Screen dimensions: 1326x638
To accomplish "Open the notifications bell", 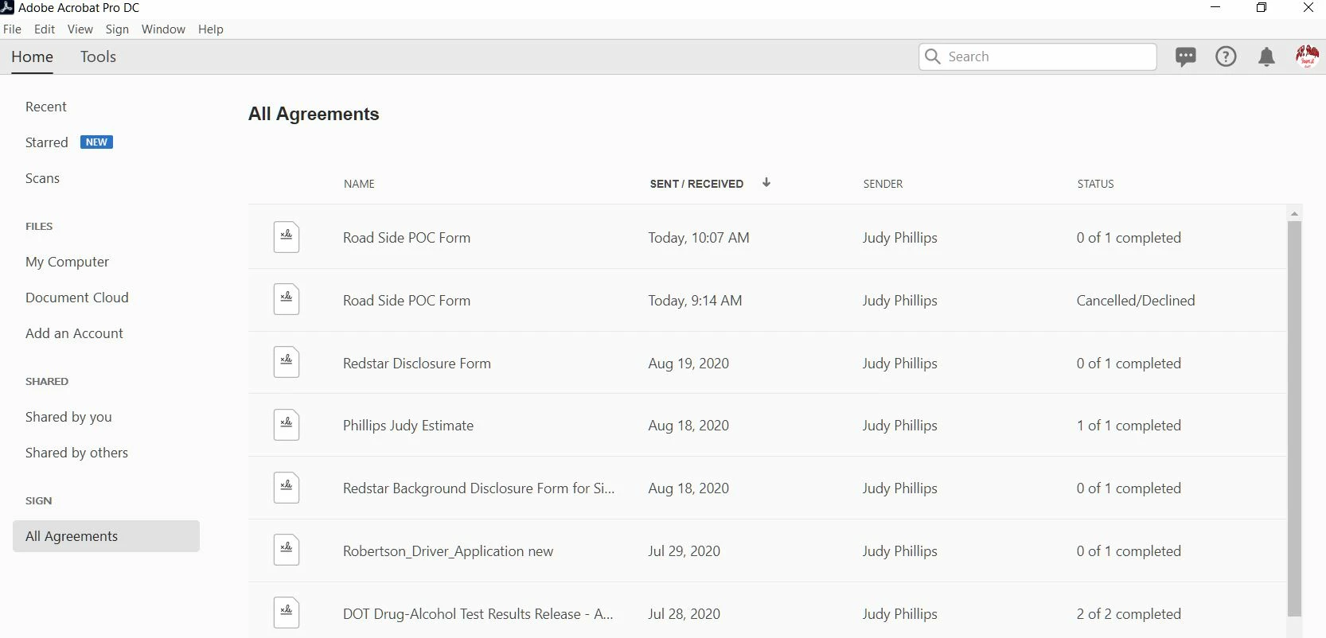I will point(1266,56).
